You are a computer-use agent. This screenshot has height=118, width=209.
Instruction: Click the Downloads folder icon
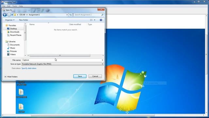click(x=8, y=32)
